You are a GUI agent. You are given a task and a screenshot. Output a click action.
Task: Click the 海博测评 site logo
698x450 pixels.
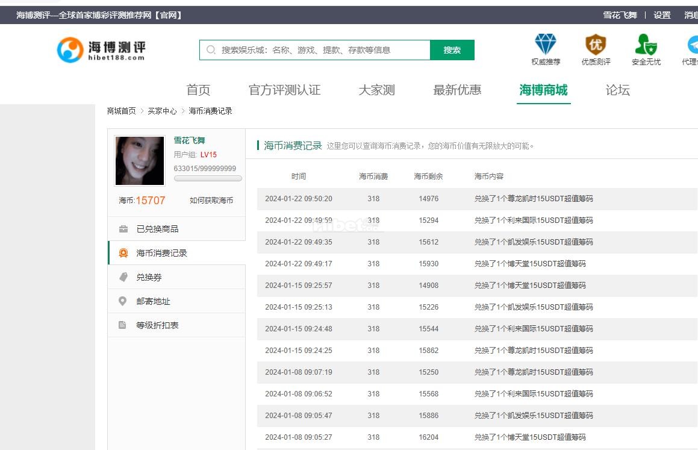[x=101, y=50]
